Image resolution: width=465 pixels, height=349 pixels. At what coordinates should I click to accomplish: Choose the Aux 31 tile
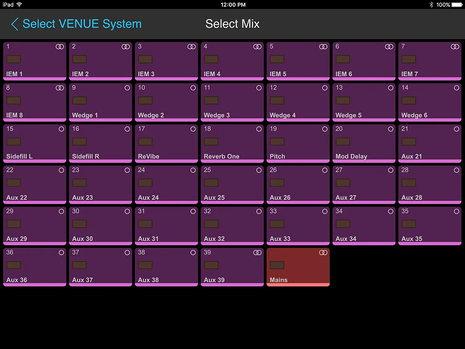pyautogui.click(x=166, y=226)
